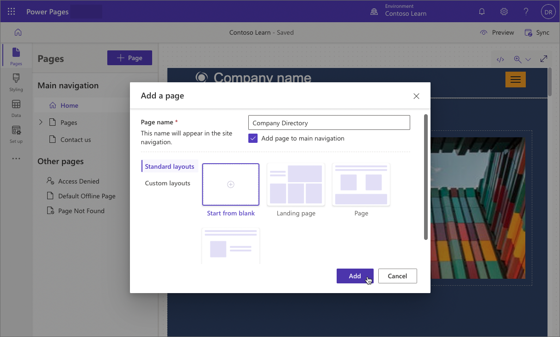The image size is (560, 337).
Task: Expand the zoom dropdown chevron
Action: (528, 59)
